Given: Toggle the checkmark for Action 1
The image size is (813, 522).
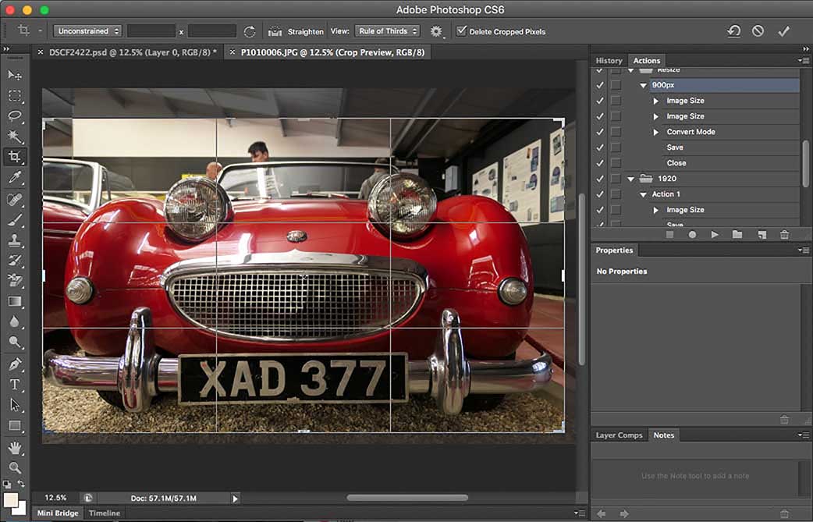Looking at the screenshot, I should pos(600,194).
